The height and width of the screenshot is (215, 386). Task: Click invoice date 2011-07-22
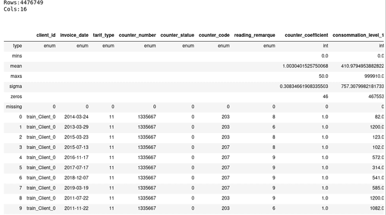pyautogui.click(x=77, y=198)
